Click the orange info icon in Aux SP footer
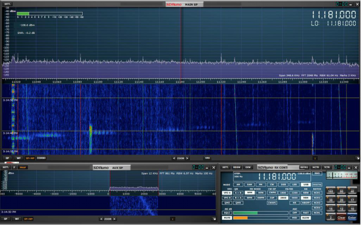 click(172, 219)
